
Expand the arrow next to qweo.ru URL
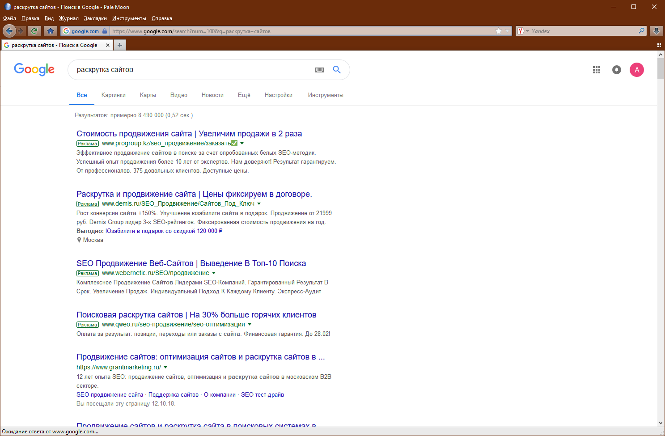(x=250, y=325)
